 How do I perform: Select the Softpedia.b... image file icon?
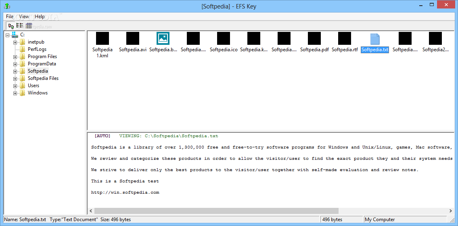163,39
